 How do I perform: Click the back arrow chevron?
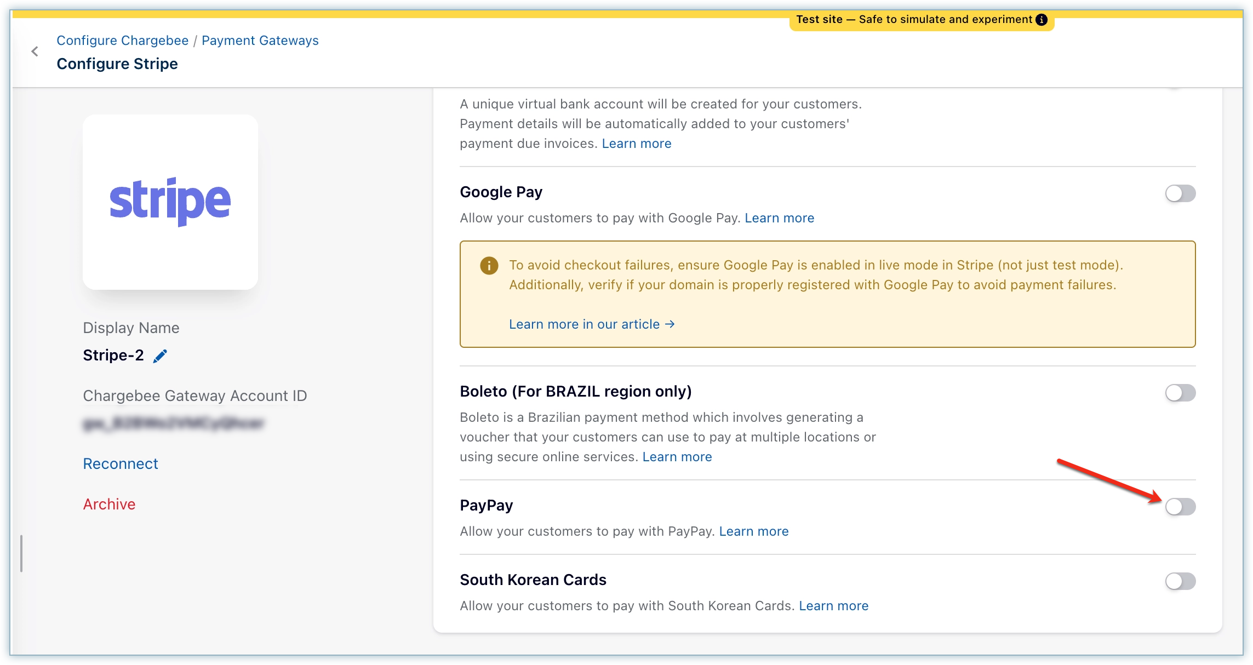tap(35, 51)
